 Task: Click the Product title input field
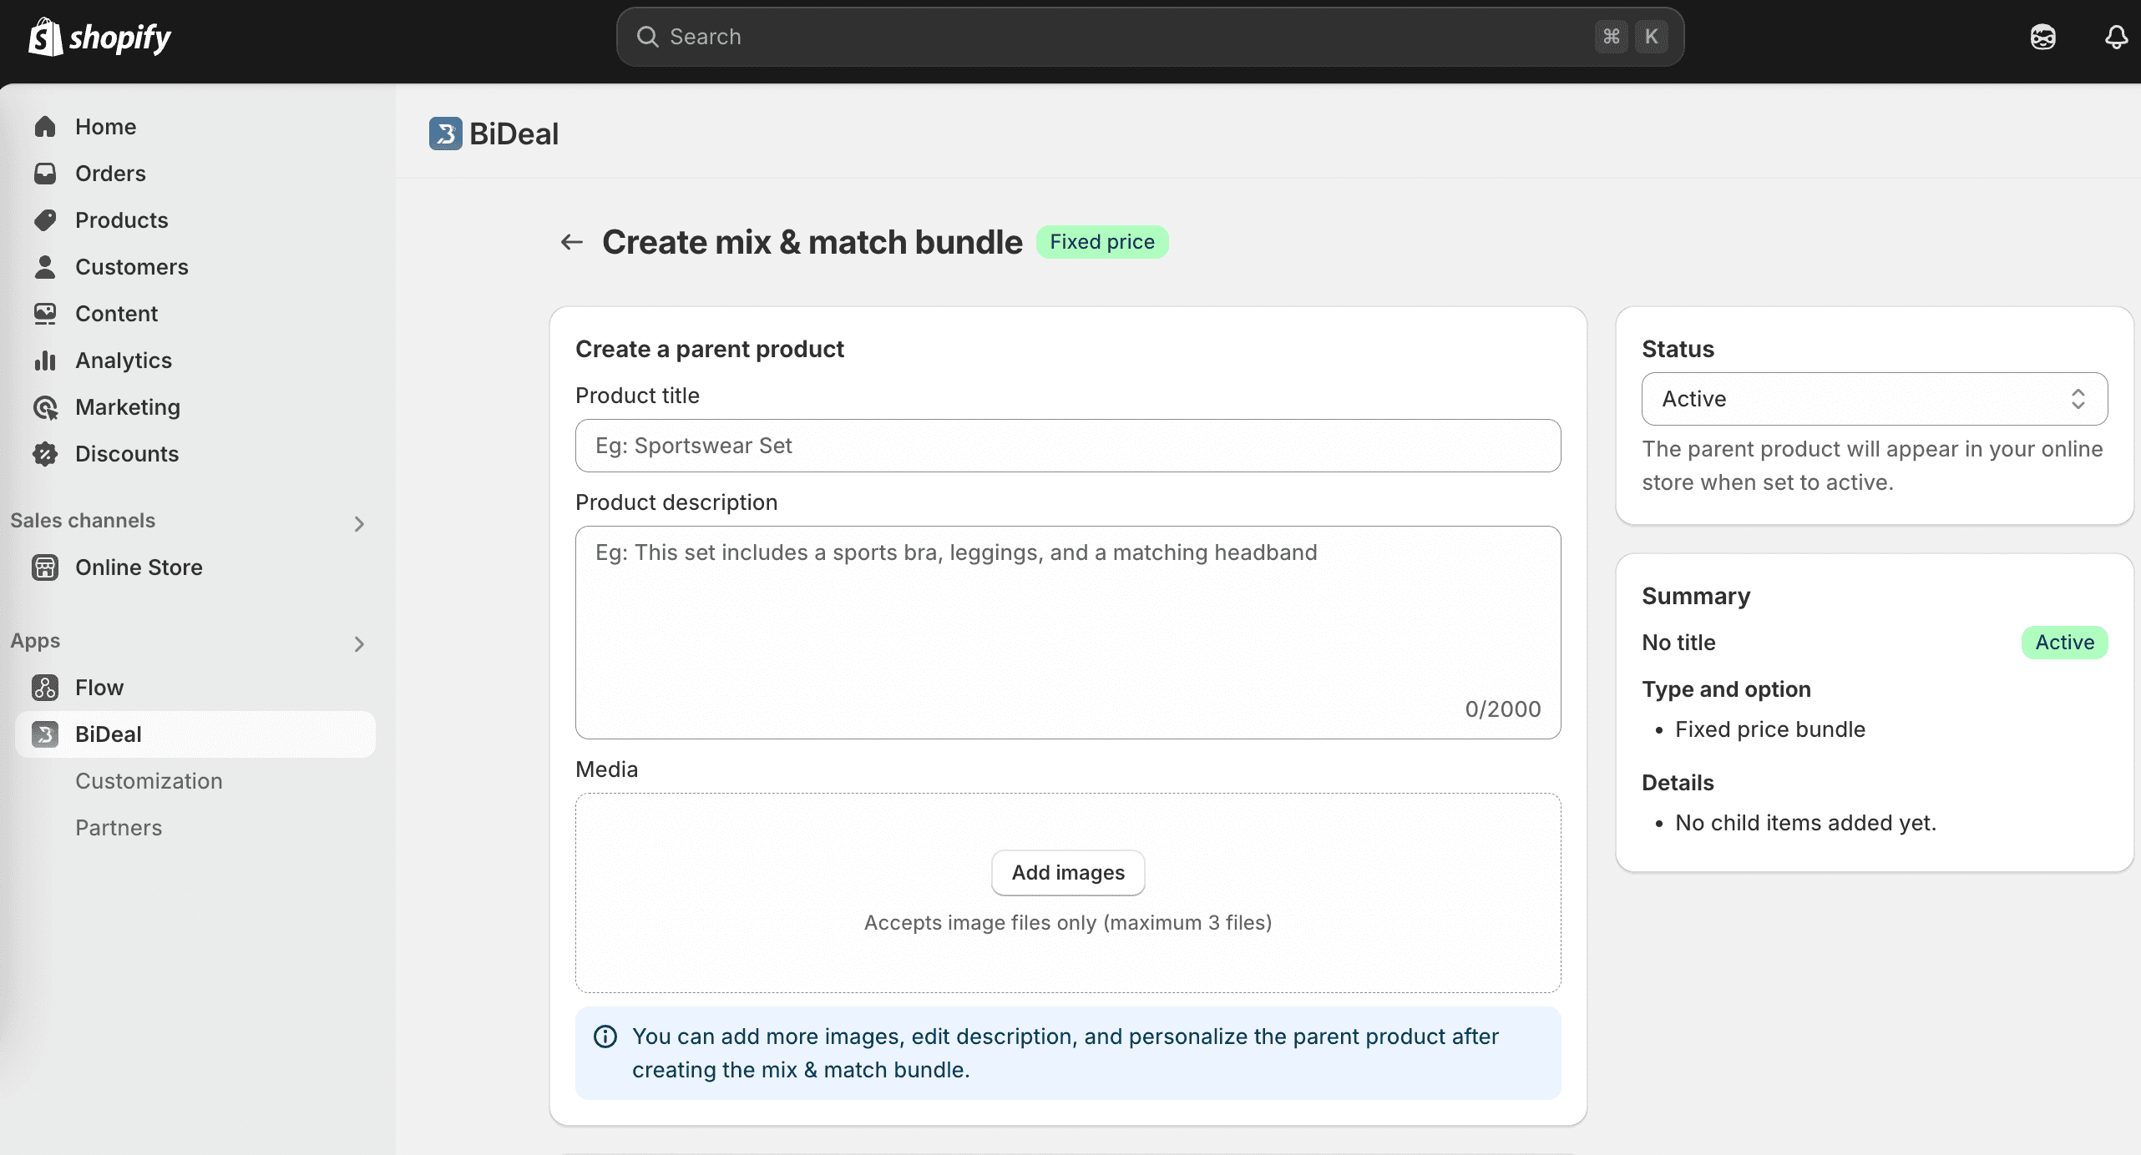1067,446
